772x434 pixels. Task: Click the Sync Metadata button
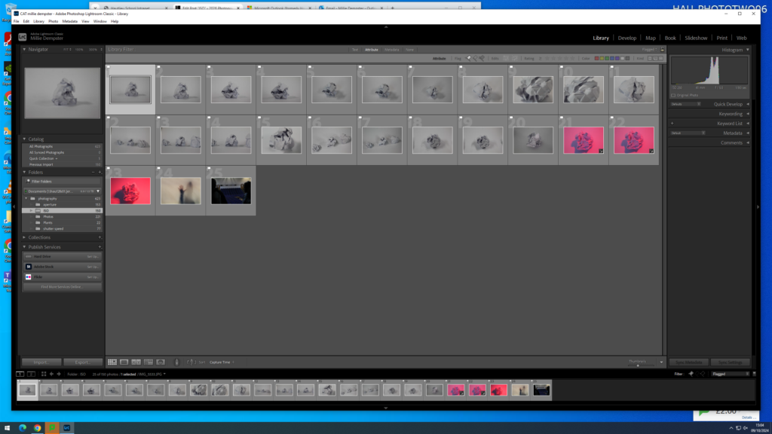click(x=688, y=362)
